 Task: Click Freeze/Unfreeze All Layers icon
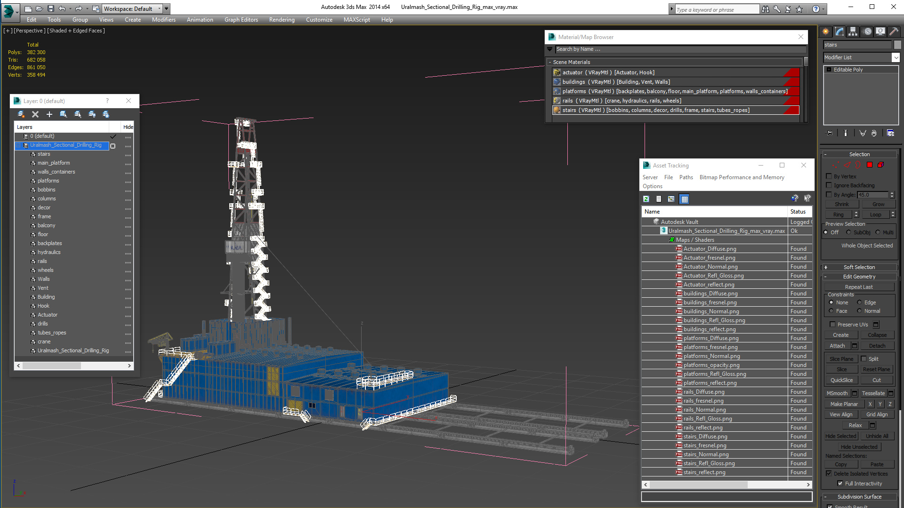pyautogui.click(x=106, y=114)
